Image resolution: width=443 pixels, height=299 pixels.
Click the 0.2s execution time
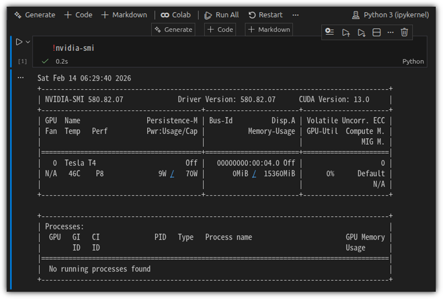(62, 61)
